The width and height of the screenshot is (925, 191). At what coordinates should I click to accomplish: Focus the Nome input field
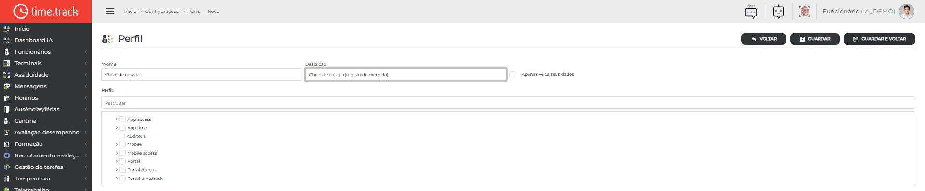coord(201,74)
